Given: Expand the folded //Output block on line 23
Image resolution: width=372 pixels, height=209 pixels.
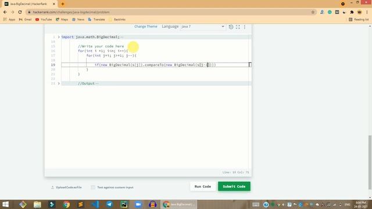Looking at the screenshot, I should [x=59, y=84].
